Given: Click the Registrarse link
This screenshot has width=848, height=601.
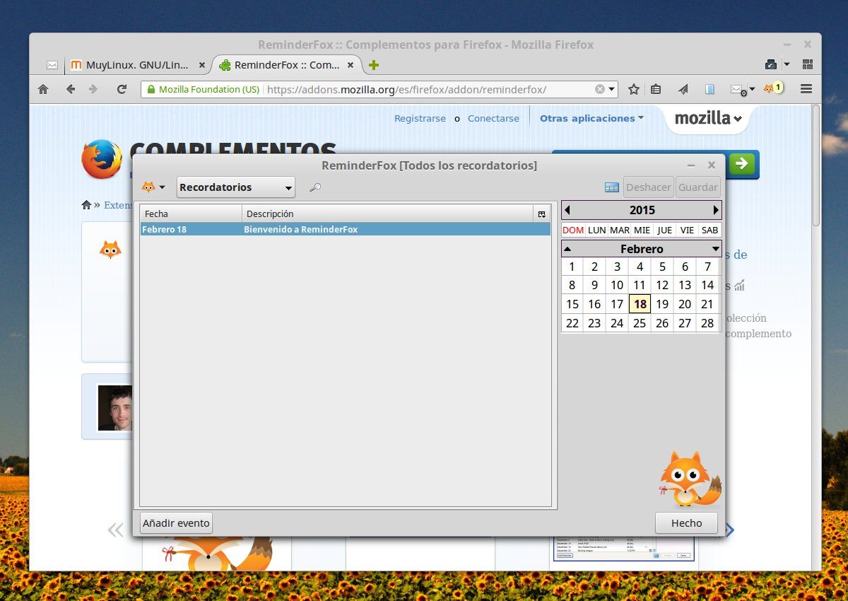Looking at the screenshot, I should 420,118.
